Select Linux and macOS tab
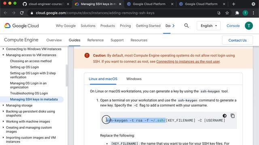Screen dimensions: 259x145 103,79
